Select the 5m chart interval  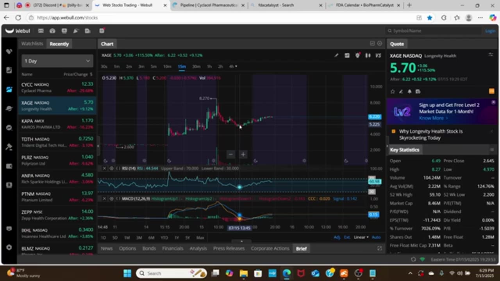[x=154, y=67]
